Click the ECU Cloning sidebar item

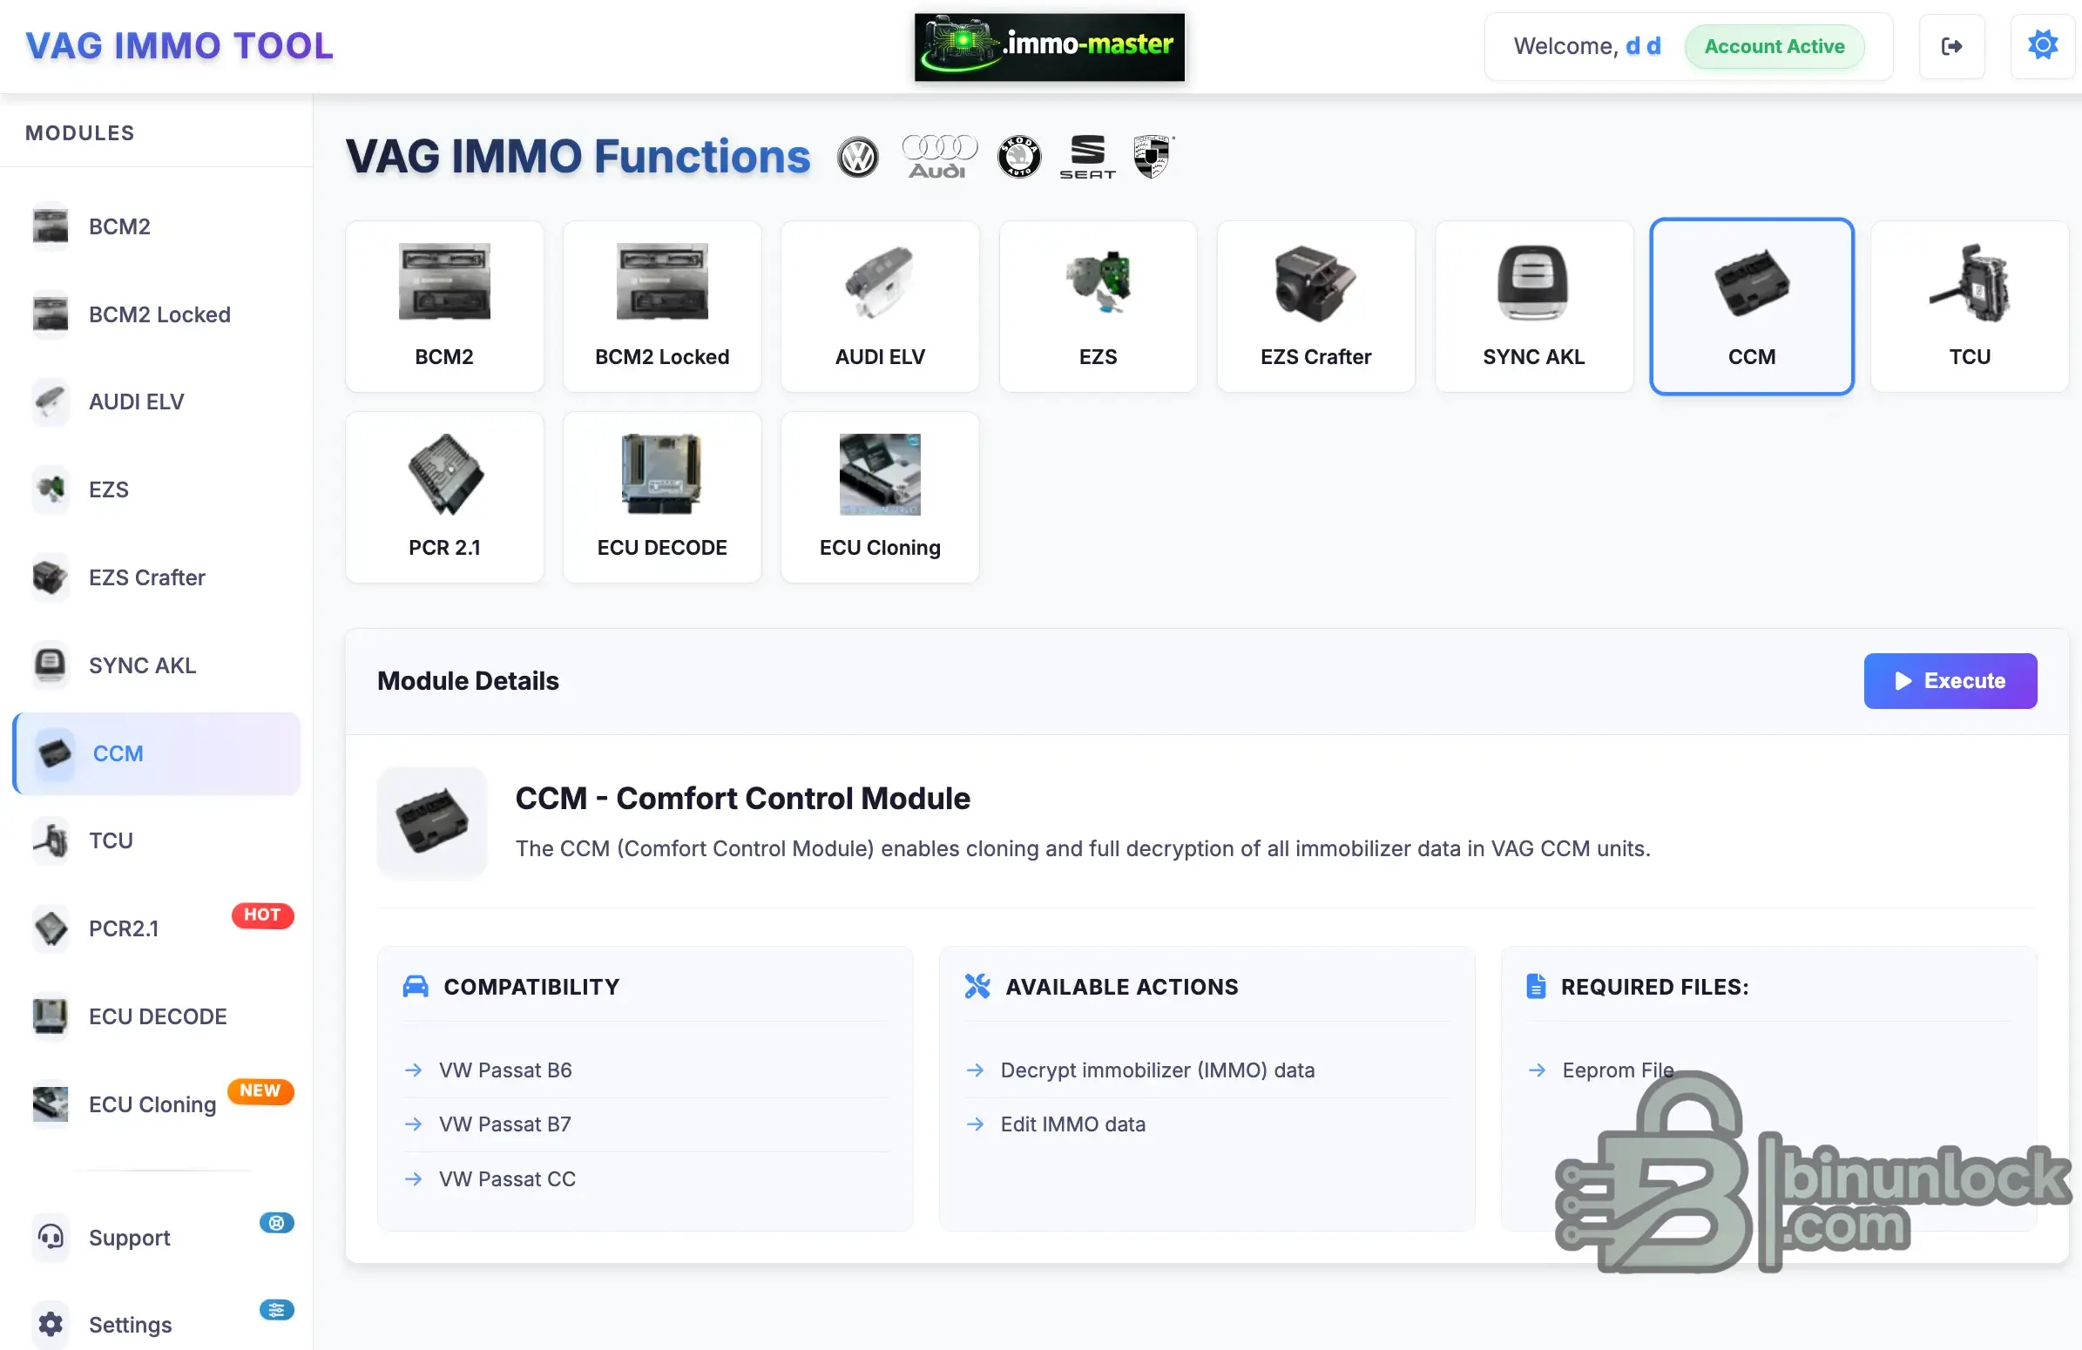tap(152, 1104)
